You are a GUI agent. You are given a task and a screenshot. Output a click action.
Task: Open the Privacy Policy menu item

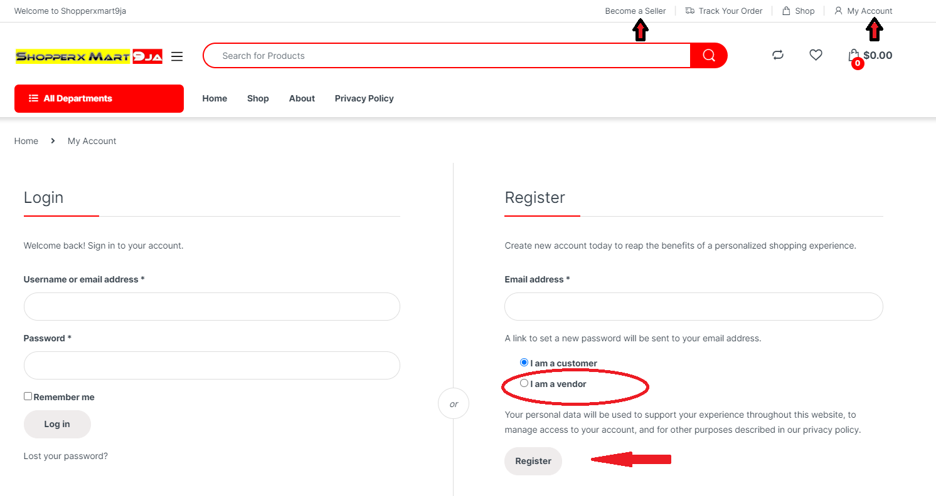364,98
